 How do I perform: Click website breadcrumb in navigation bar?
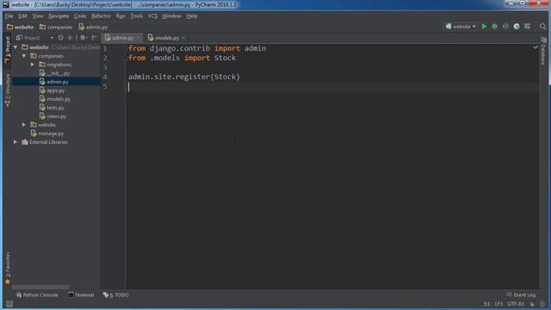pos(20,27)
